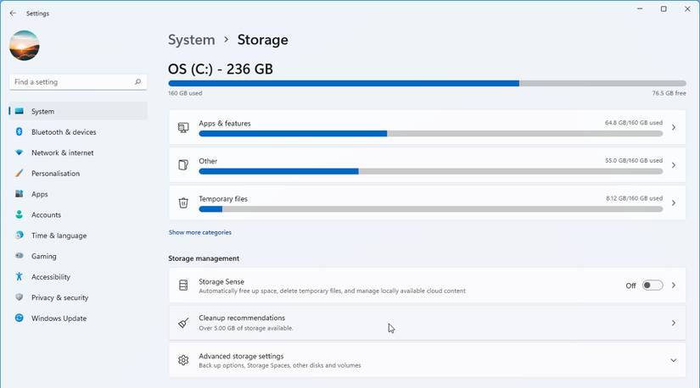
Task: Click the Gaming controller icon
Action: (20, 256)
